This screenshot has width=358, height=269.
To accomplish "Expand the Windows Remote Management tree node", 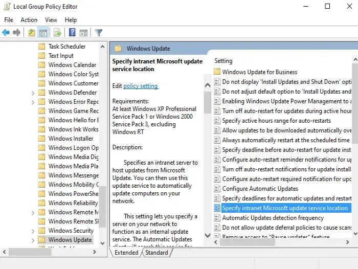I will point(33,213).
